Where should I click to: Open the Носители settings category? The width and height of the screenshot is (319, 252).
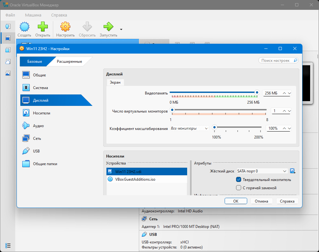click(x=41, y=113)
